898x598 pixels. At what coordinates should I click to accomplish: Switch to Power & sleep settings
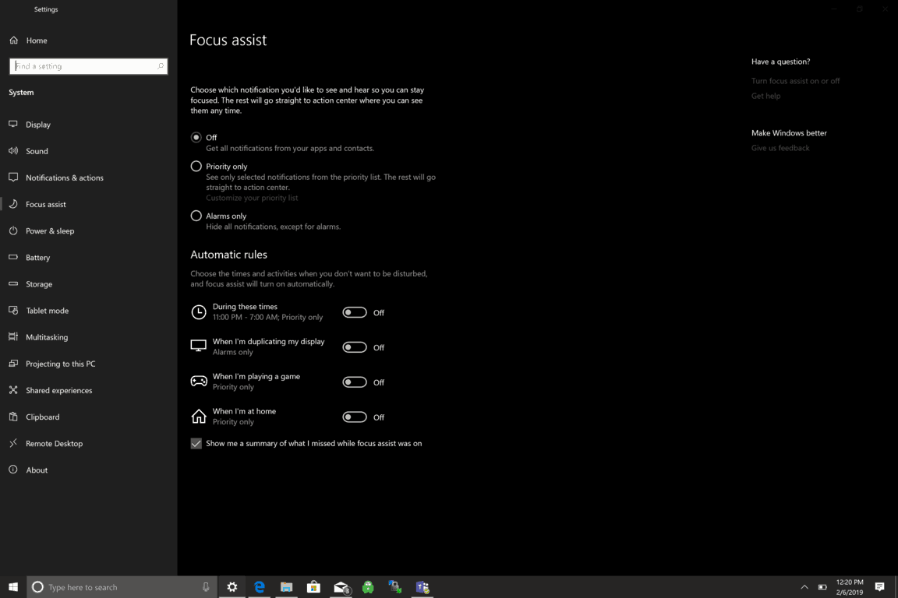(x=50, y=231)
